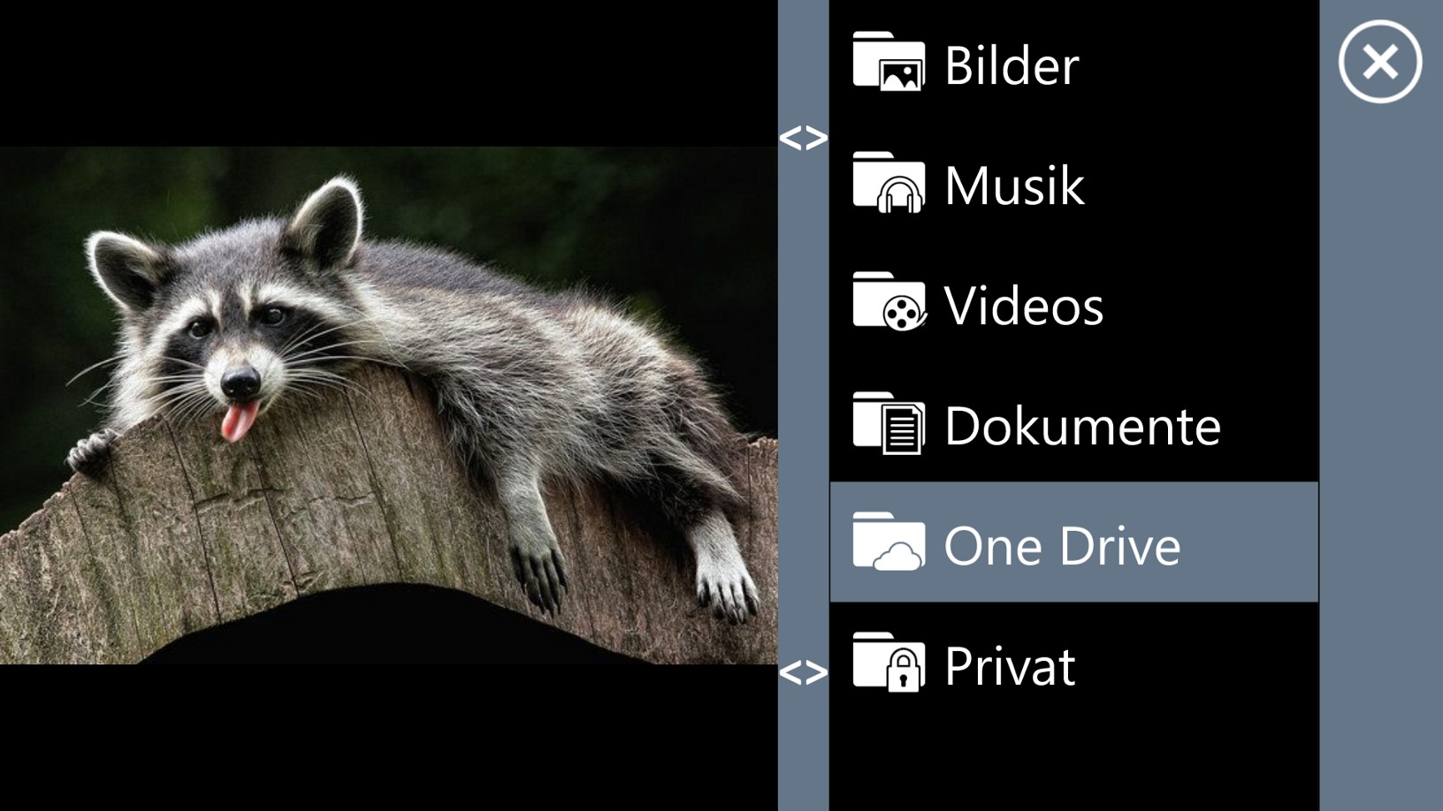Select the Dokumente text label

pos(1082,426)
